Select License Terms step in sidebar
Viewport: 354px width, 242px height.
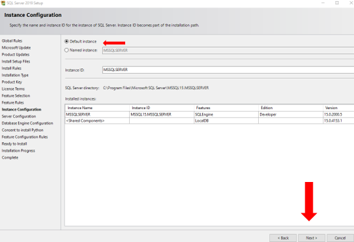click(13, 89)
